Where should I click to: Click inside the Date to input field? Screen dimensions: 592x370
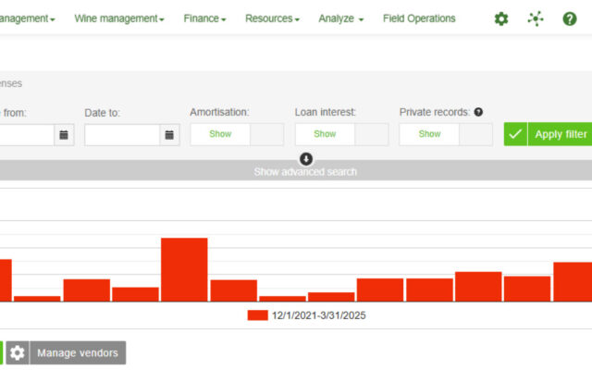tap(122, 135)
